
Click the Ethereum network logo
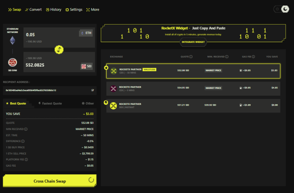[x=13, y=40]
